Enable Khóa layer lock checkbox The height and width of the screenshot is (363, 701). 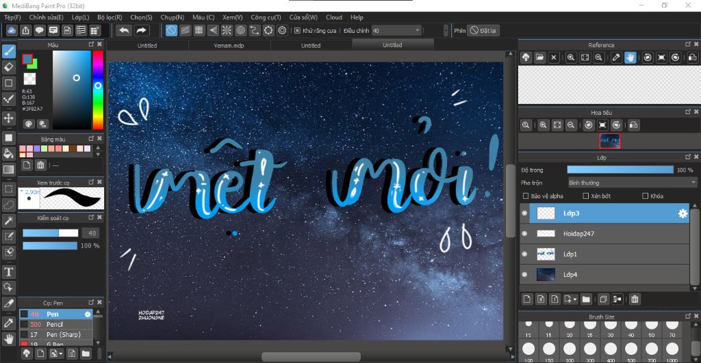645,196
